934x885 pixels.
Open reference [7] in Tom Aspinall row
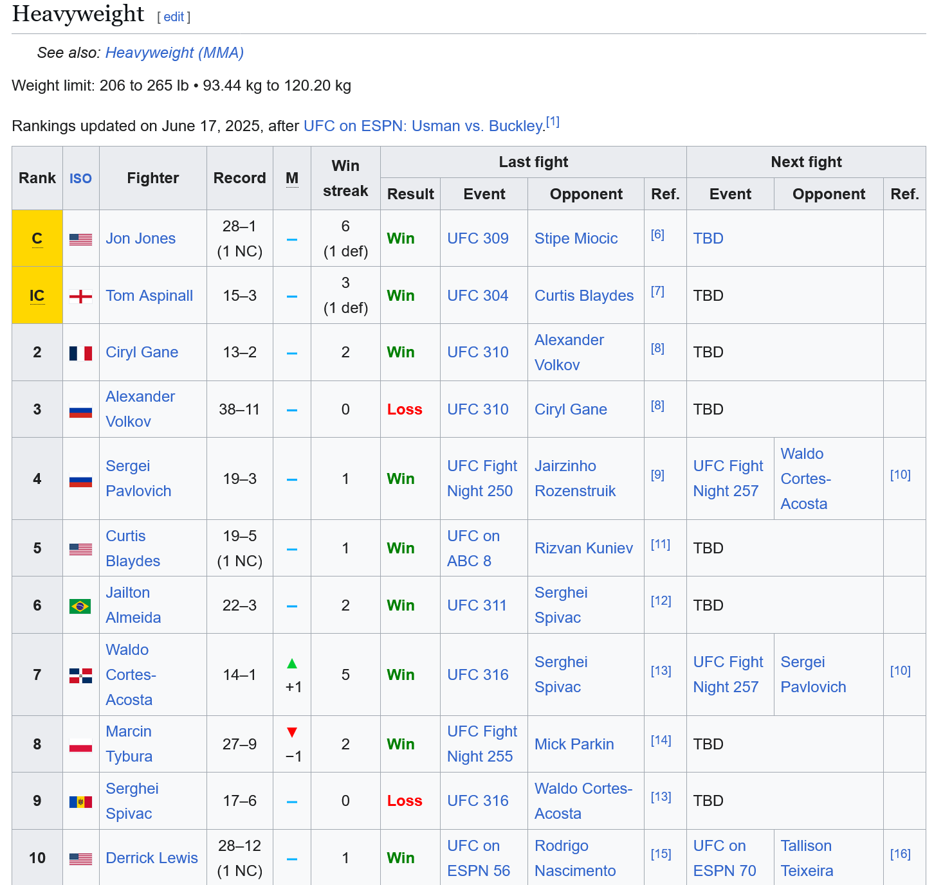coord(657,291)
